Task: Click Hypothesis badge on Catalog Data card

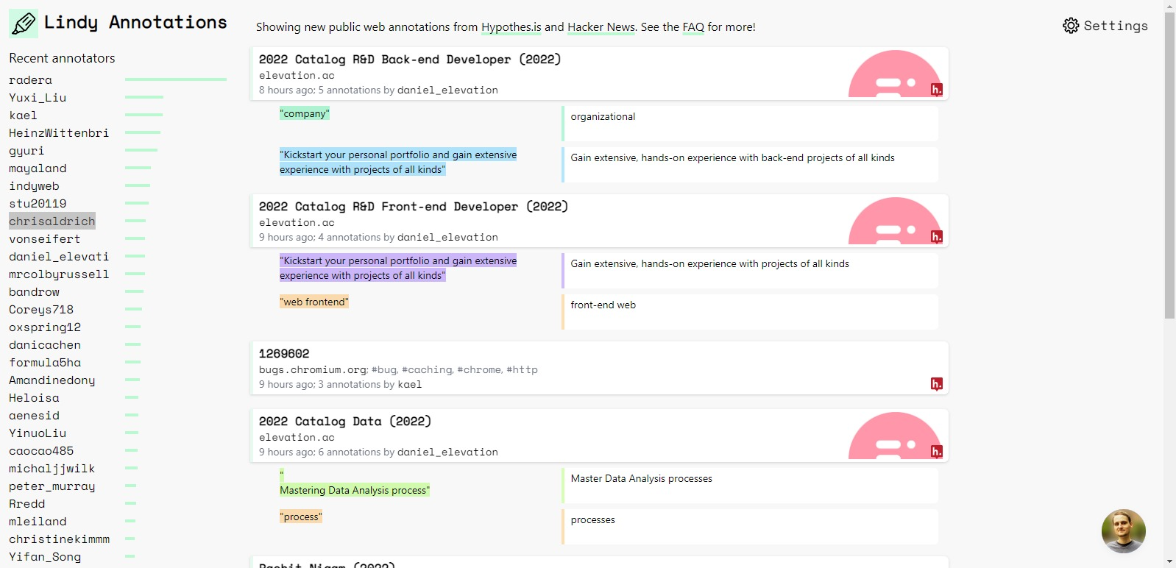Action: (x=936, y=452)
